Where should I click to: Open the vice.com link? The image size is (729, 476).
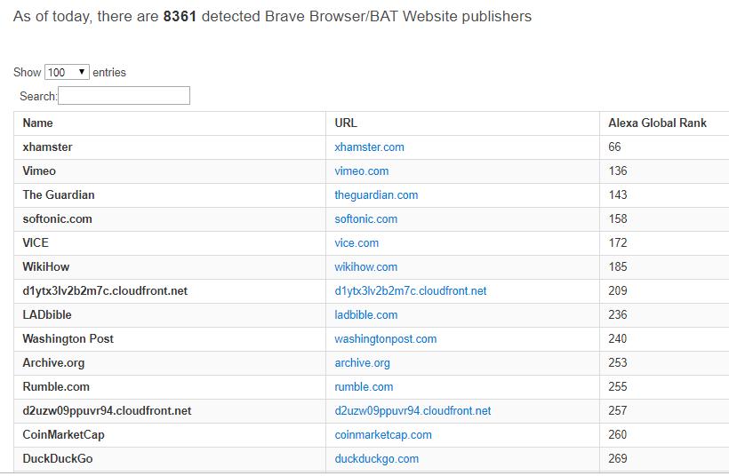(x=356, y=242)
